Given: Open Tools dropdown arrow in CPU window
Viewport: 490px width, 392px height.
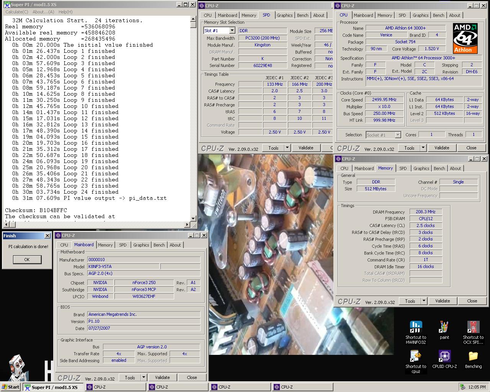Looking at the screenshot, I should [x=423, y=148].
